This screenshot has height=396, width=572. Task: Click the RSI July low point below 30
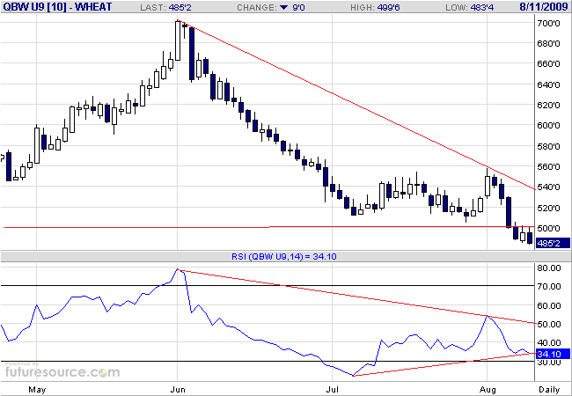[x=353, y=375]
